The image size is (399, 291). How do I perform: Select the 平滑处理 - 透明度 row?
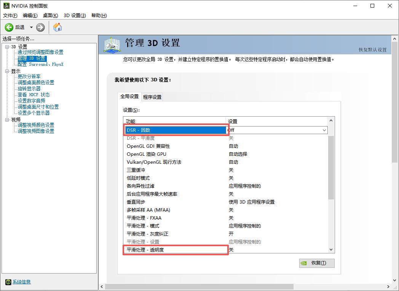click(x=226, y=250)
